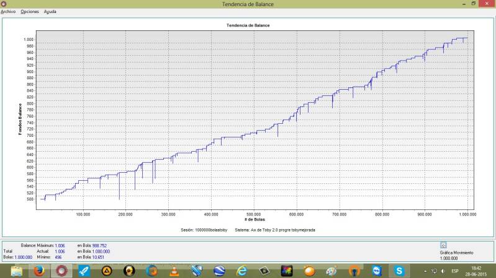
Task: Launch VLC media player cone icon
Action: pos(174,271)
